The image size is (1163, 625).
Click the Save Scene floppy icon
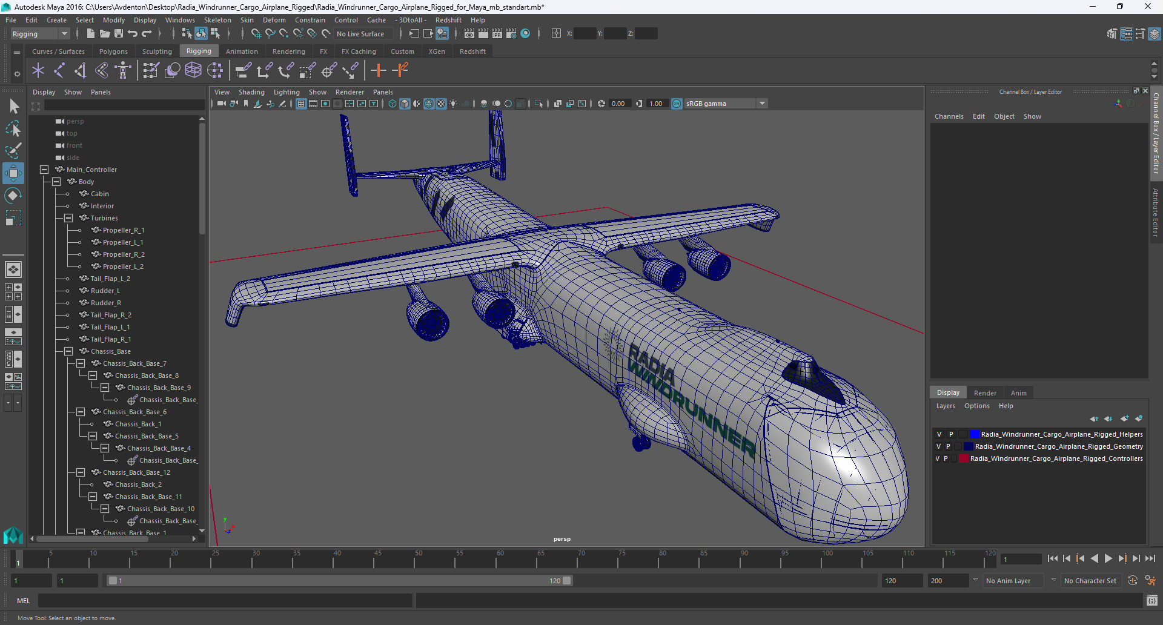119,34
